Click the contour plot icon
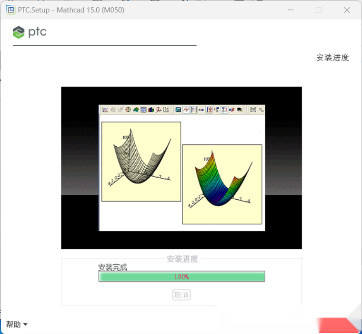Viewport: 362px width, 334px height. [143, 110]
